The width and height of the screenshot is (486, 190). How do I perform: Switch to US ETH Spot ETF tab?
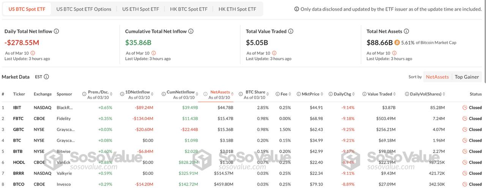140,9
